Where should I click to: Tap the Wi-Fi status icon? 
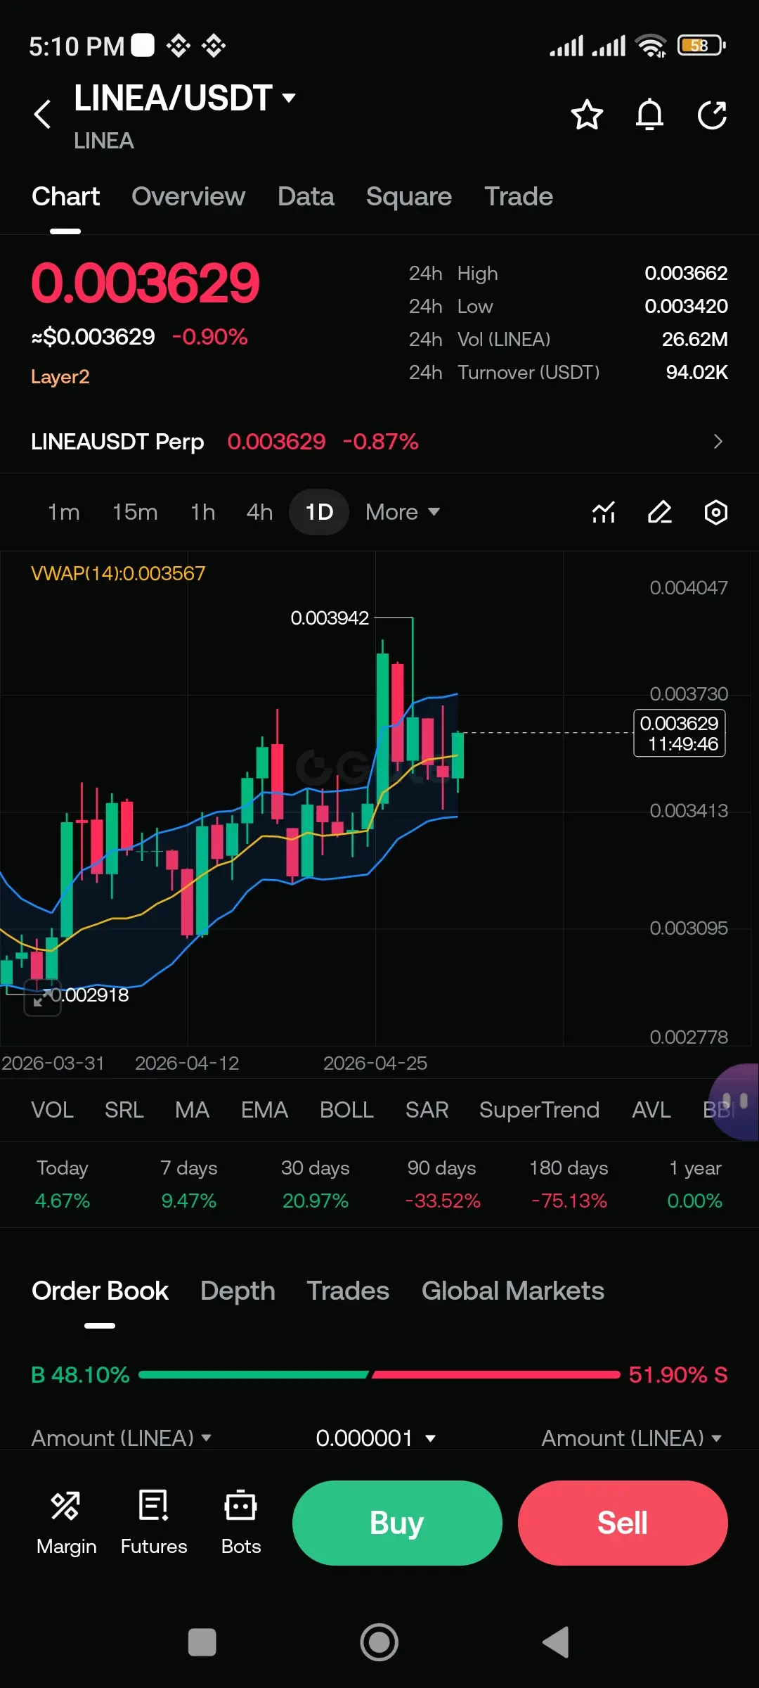click(651, 46)
